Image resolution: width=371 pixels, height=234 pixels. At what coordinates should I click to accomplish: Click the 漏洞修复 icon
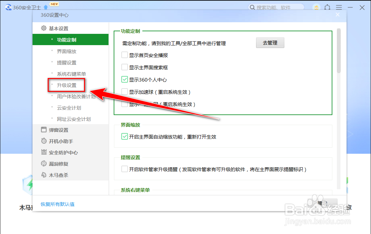click(44, 163)
